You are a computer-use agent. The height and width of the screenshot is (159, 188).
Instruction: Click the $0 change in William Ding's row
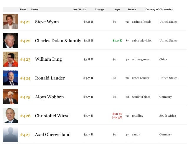pyautogui.click(x=114, y=59)
